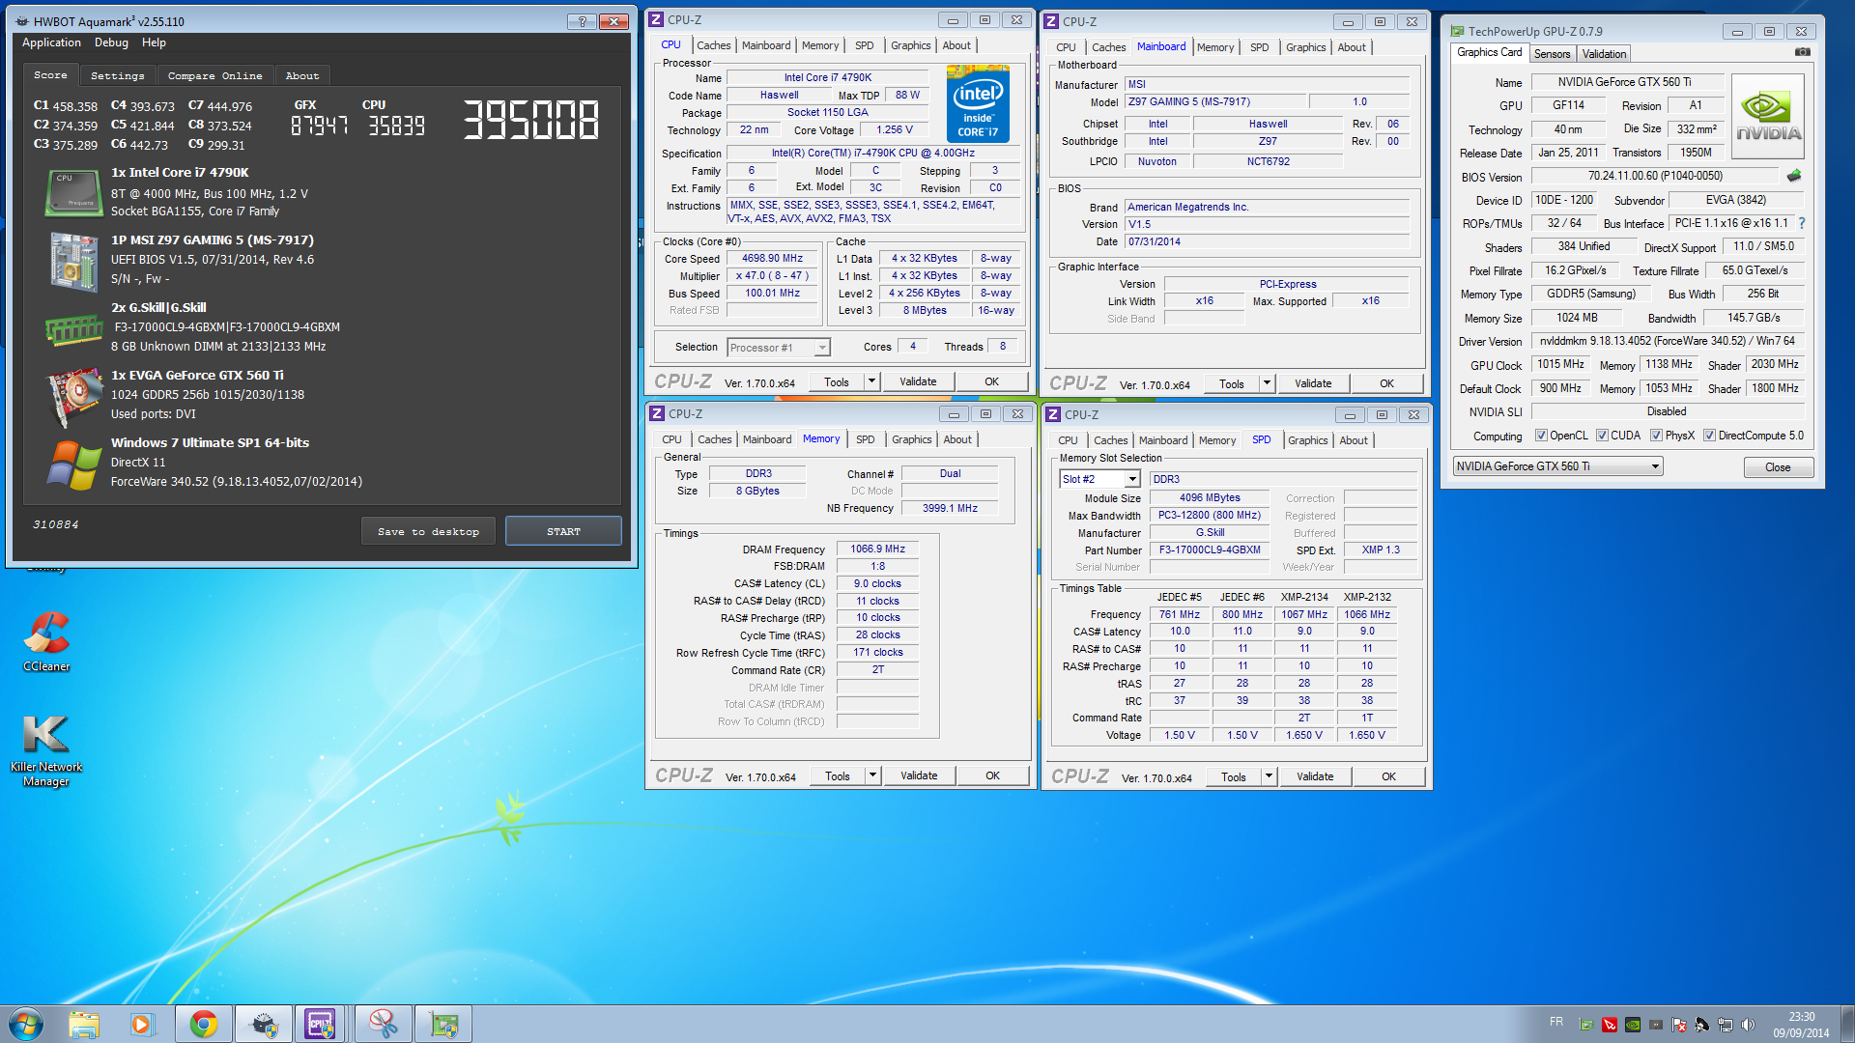Viewport: 1855px width, 1043px height.
Task: Click the Tools button in the CPU-Z memory timings window
Action: coord(838,775)
